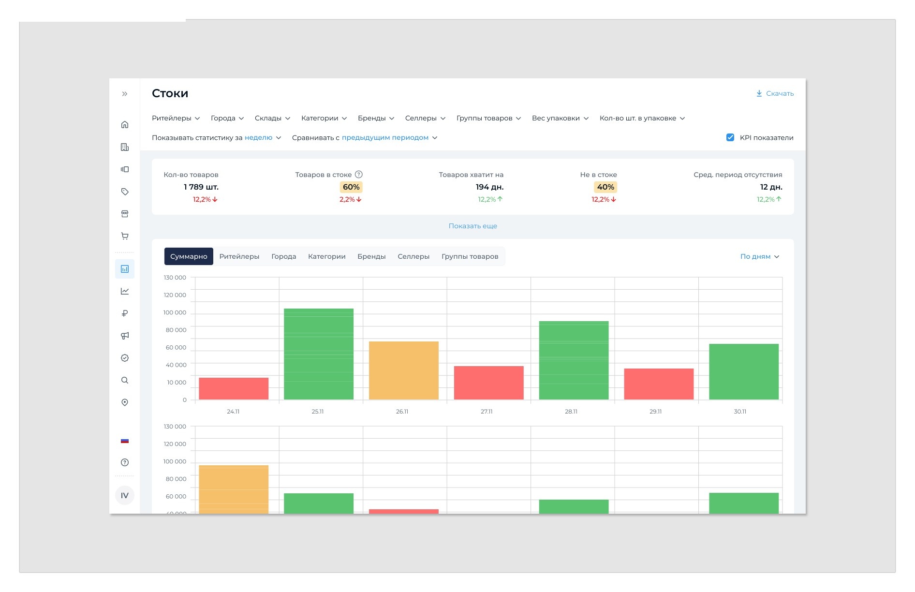Click the help question mark icon in sidebar
Screen dimensions: 915x592
pos(125,462)
